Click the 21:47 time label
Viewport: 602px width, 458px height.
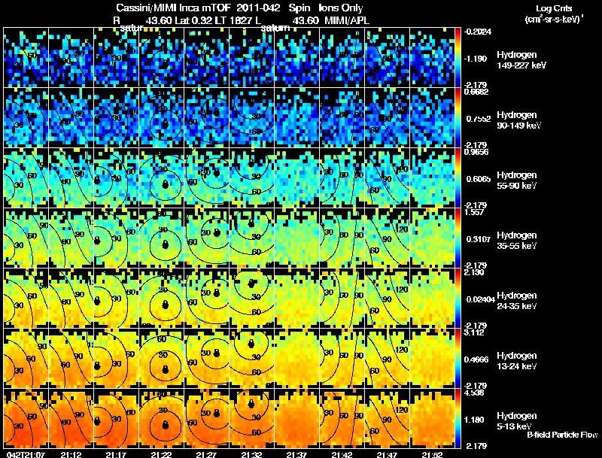[x=387, y=454]
